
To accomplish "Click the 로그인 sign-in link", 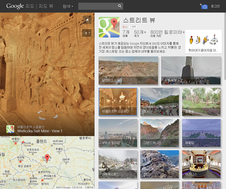I will pyautogui.click(x=215, y=6).
